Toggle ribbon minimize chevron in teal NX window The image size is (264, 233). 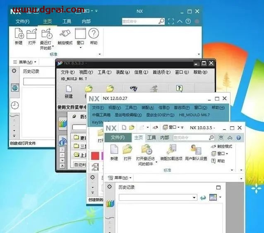point(180,21)
